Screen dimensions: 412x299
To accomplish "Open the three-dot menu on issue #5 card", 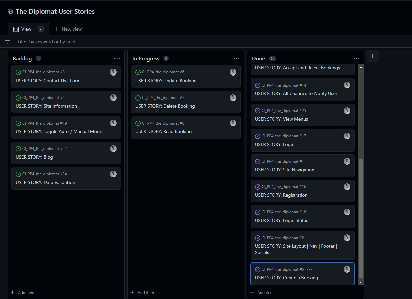I will [309, 269].
